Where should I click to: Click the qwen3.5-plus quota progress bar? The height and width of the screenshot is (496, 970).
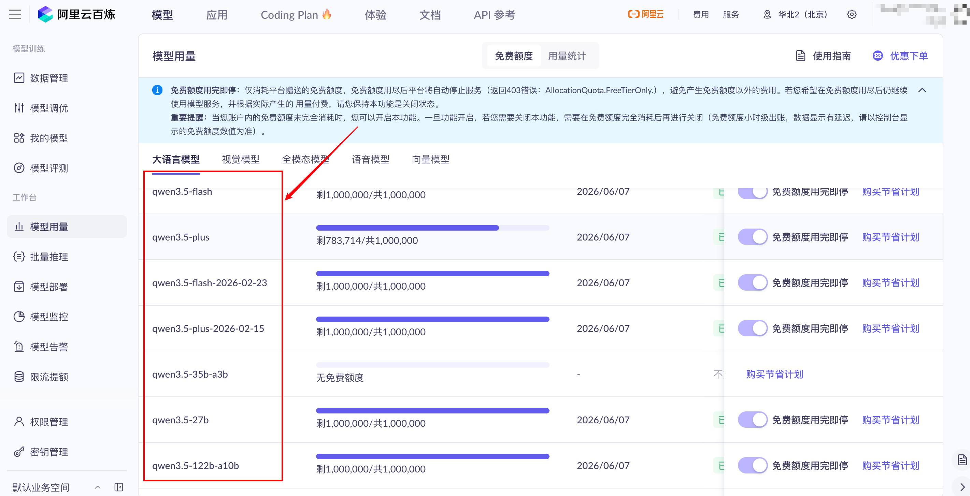point(432,228)
